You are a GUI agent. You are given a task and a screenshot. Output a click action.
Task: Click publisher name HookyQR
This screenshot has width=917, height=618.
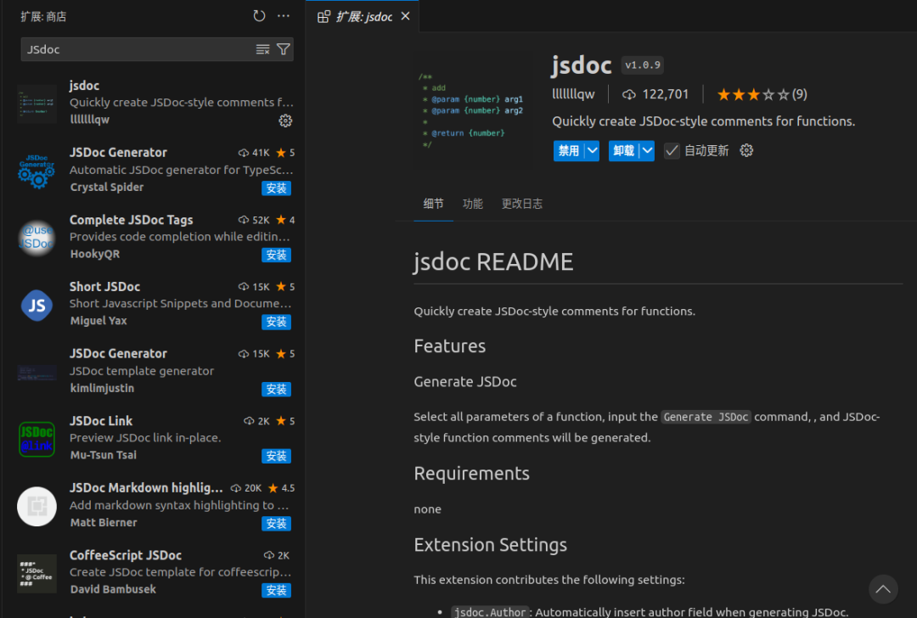pyautogui.click(x=95, y=254)
